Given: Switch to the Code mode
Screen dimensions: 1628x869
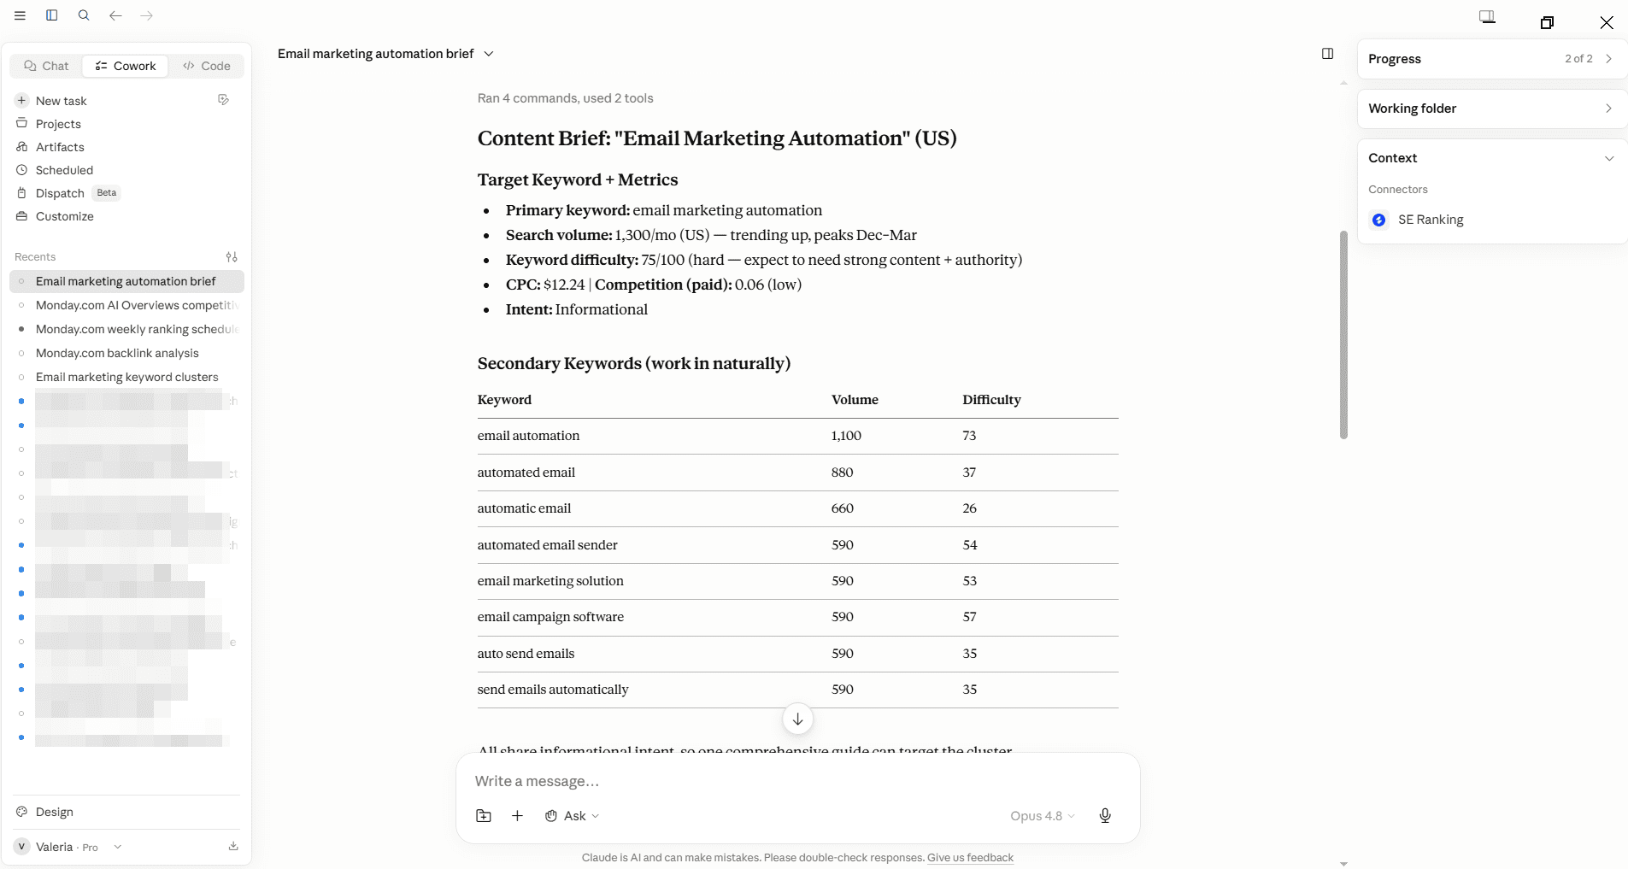Looking at the screenshot, I should click(x=207, y=66).
